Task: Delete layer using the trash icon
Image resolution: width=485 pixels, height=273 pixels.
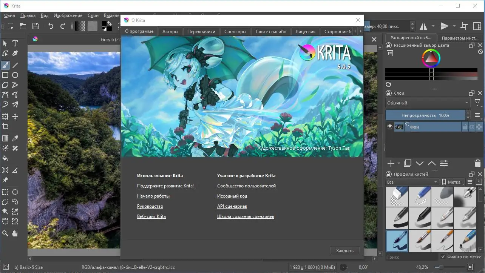Action: pyautogui.click(x=477, y=163)
